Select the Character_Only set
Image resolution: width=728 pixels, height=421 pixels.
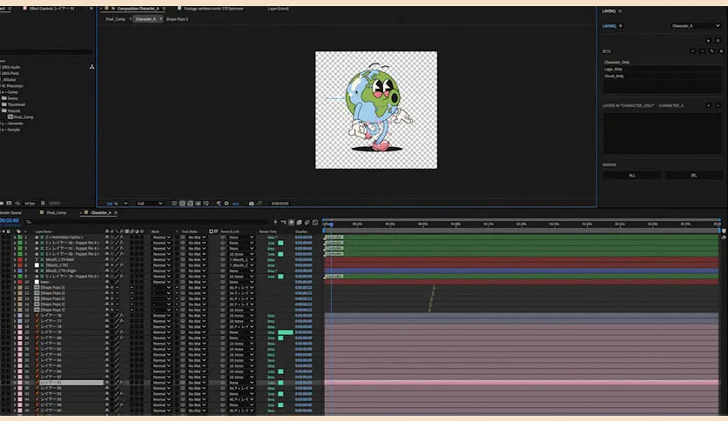tap(662, 62)
